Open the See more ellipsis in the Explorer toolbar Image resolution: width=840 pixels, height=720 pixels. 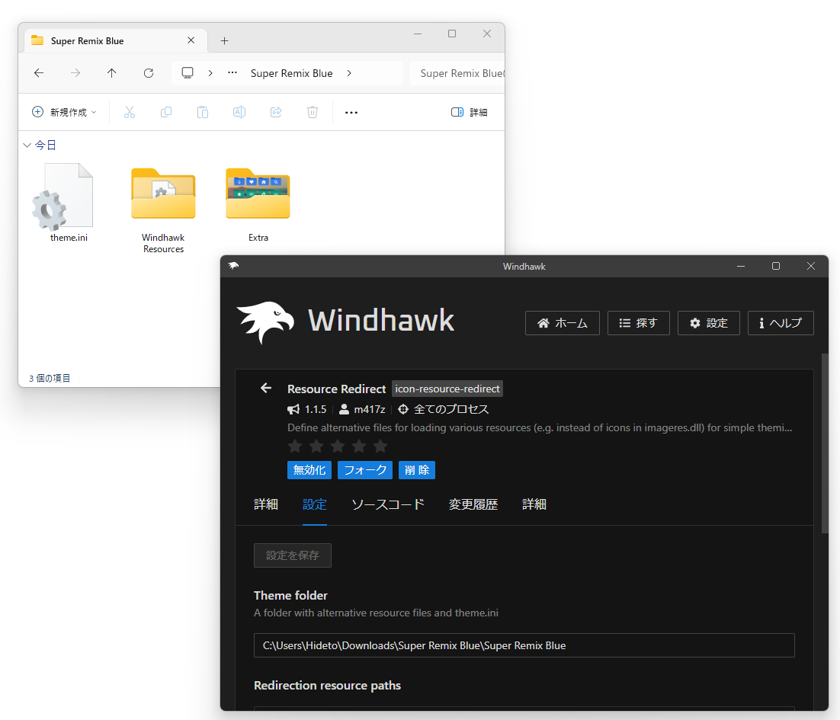pos(351,113)
